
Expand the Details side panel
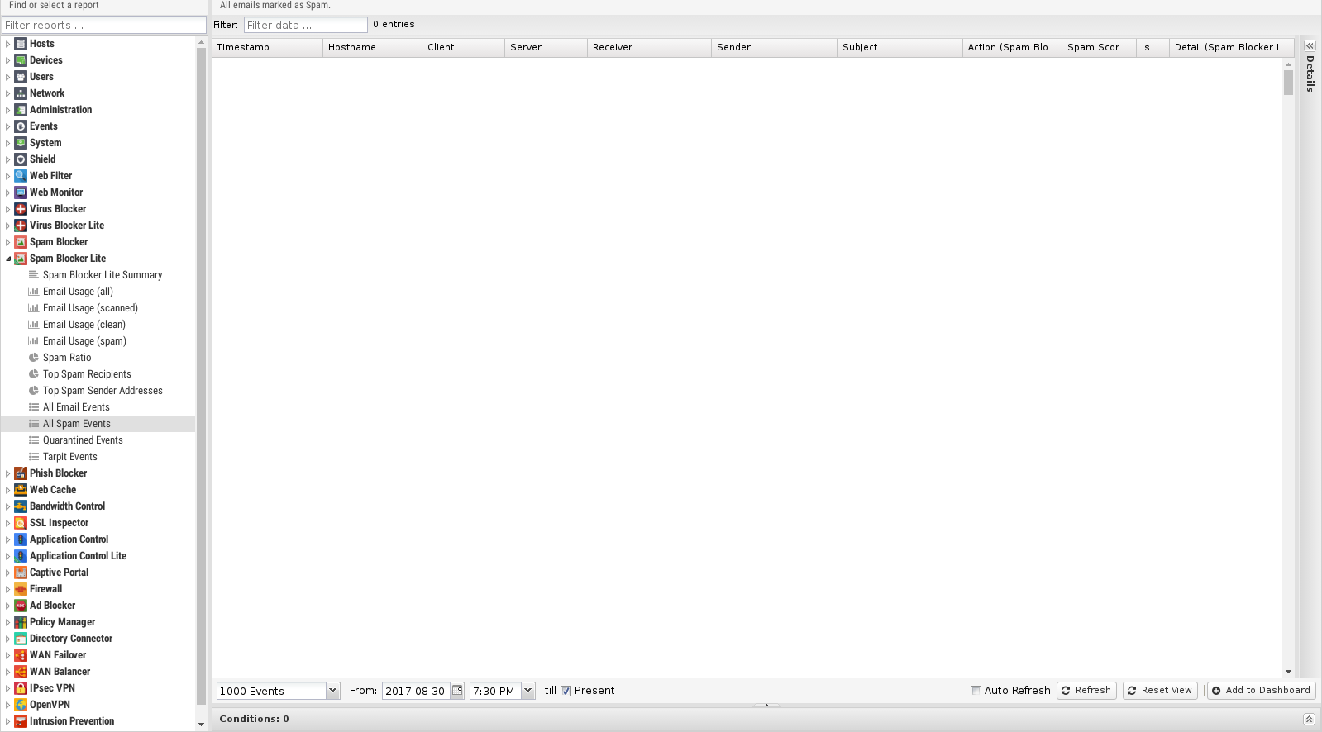1310,46
